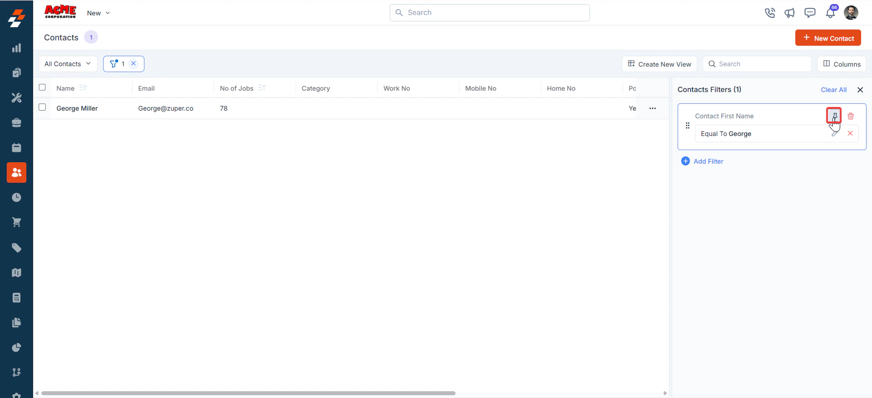Screen dimensions: 872x398
Task: Open the Zuper home logo
Action: tap(16, 18)
